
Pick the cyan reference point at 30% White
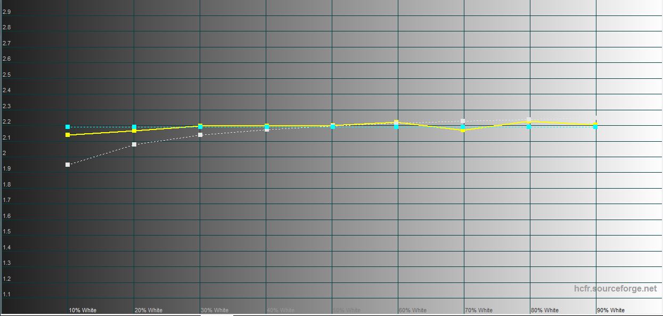pos(200,126)
